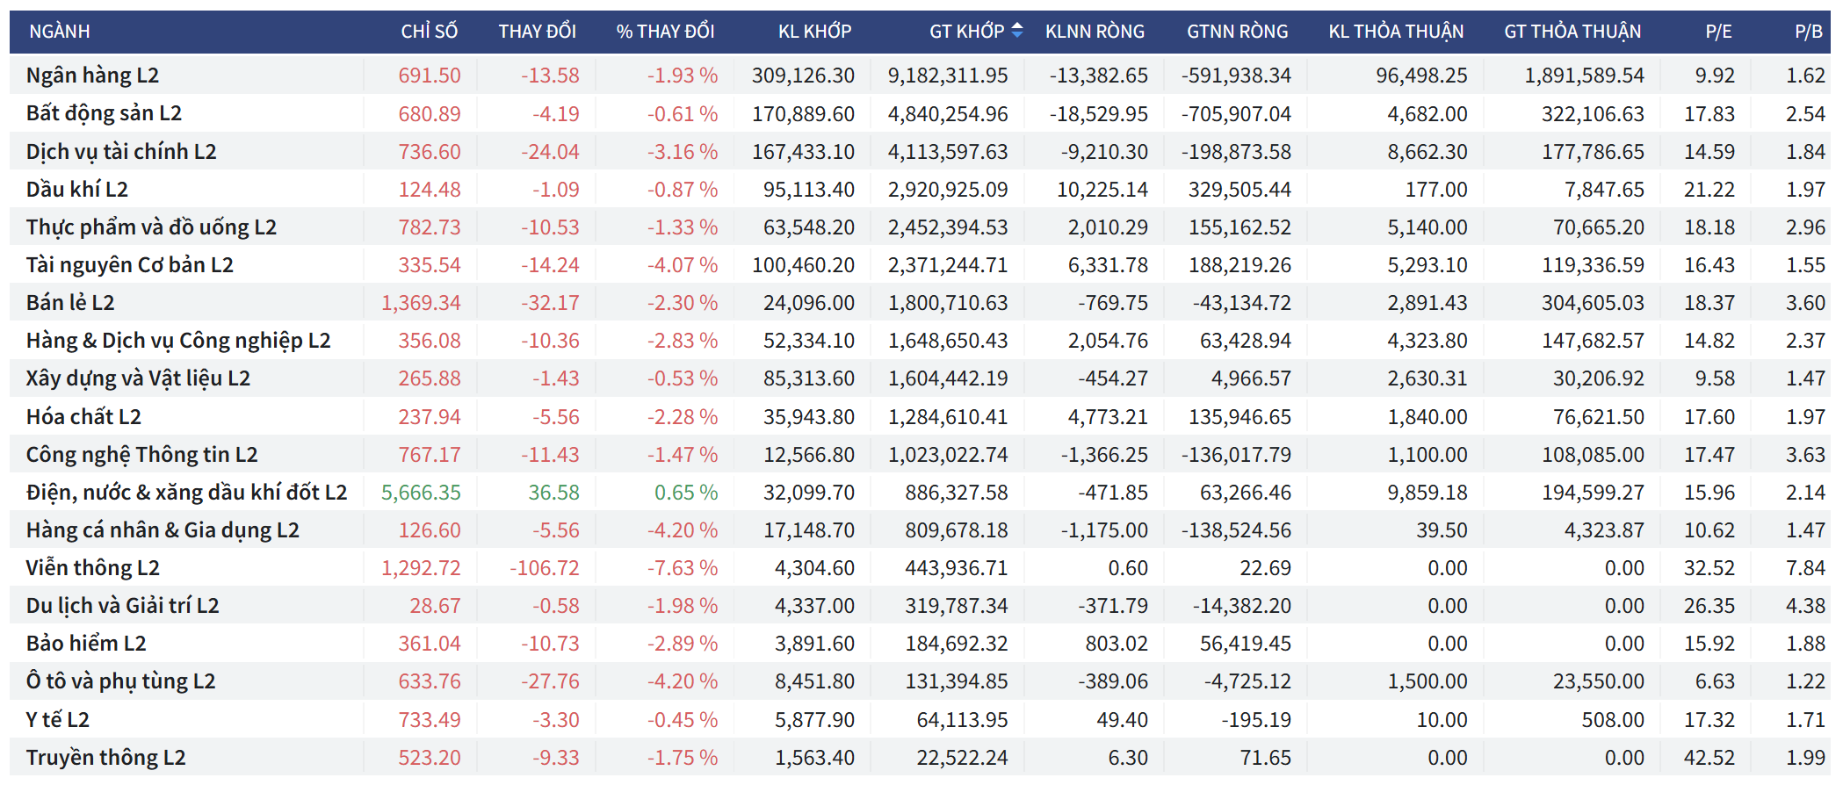Select Công nghệ Thông tin L2 sector

click(x=141, y=455)
